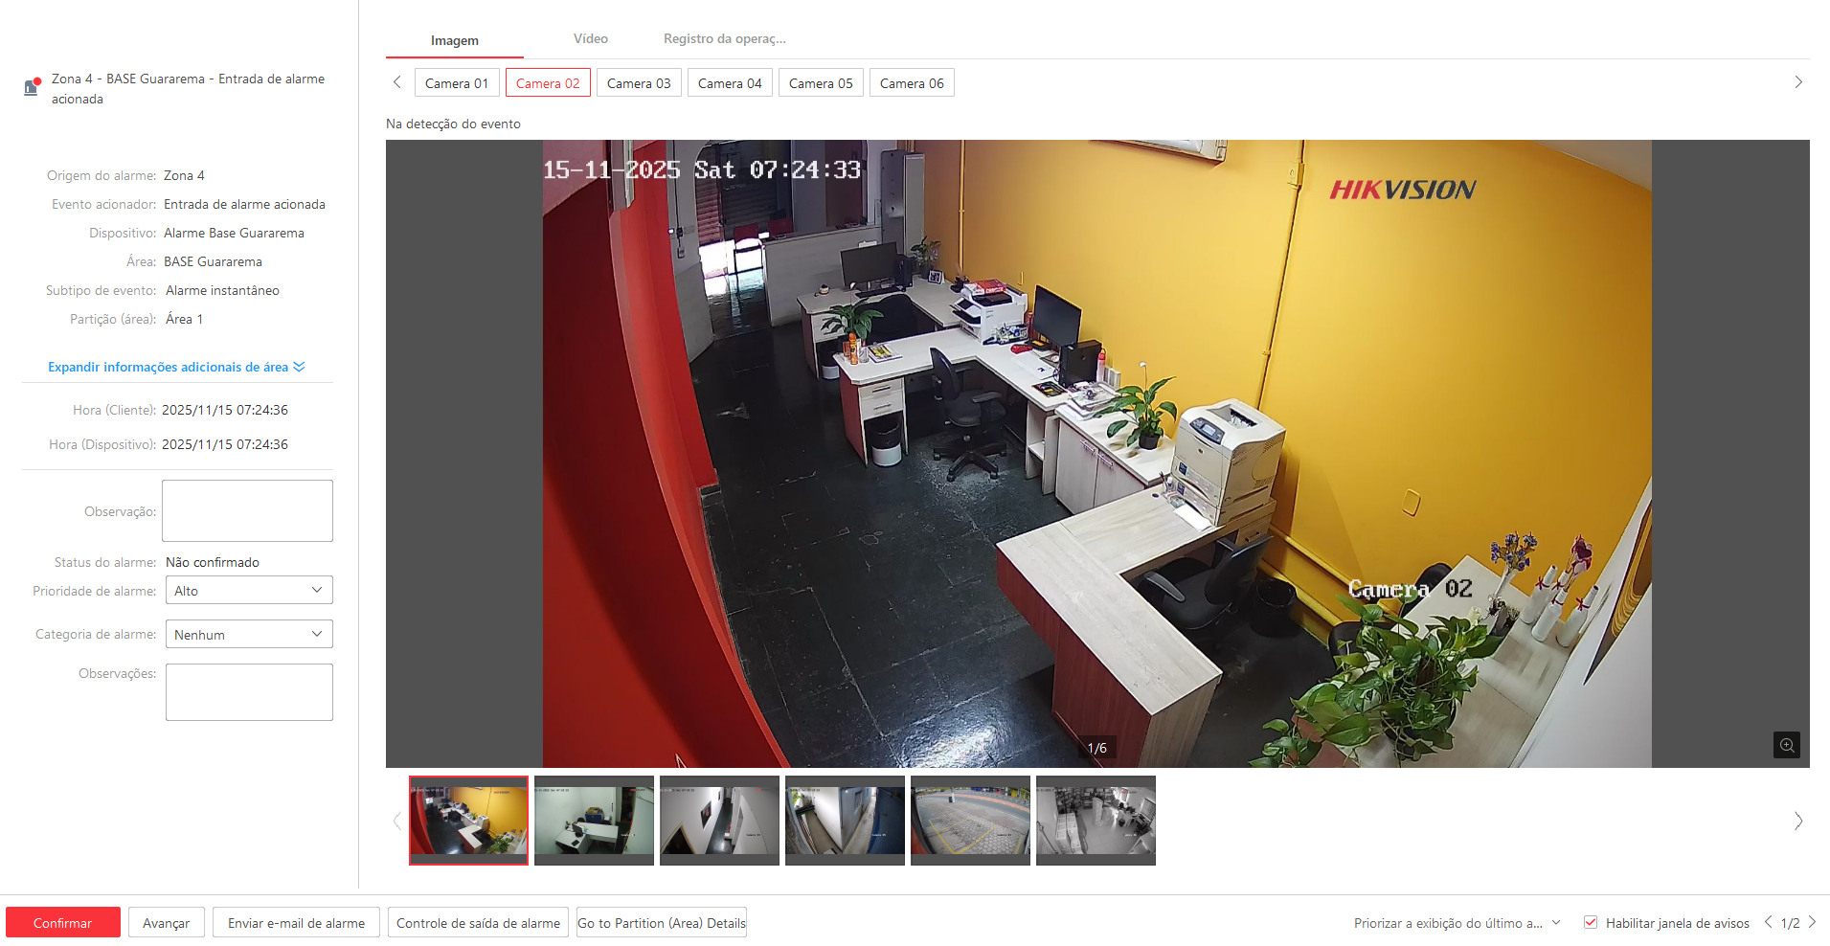The image size is (1830, 946).
Task: Go to previous thumbnails with left arrow
Action: coord(396,821)
